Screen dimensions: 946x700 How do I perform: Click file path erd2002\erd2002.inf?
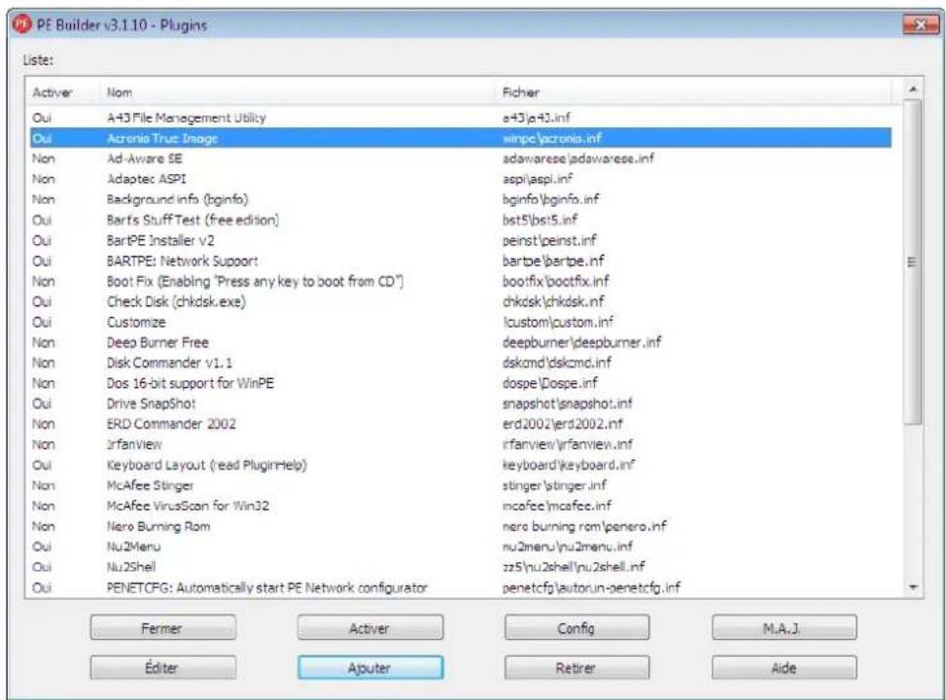[562, 424]
